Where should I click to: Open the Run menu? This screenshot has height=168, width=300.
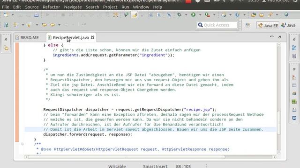point(125,7)
